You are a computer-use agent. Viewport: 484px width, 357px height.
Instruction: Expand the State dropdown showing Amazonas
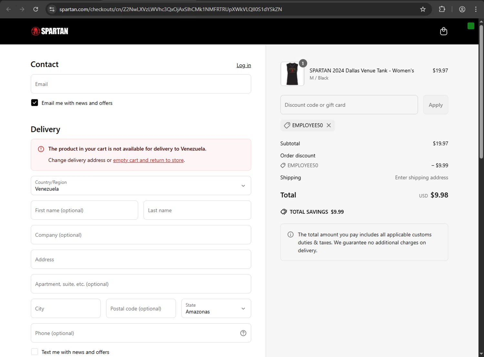tap(216, 309)
